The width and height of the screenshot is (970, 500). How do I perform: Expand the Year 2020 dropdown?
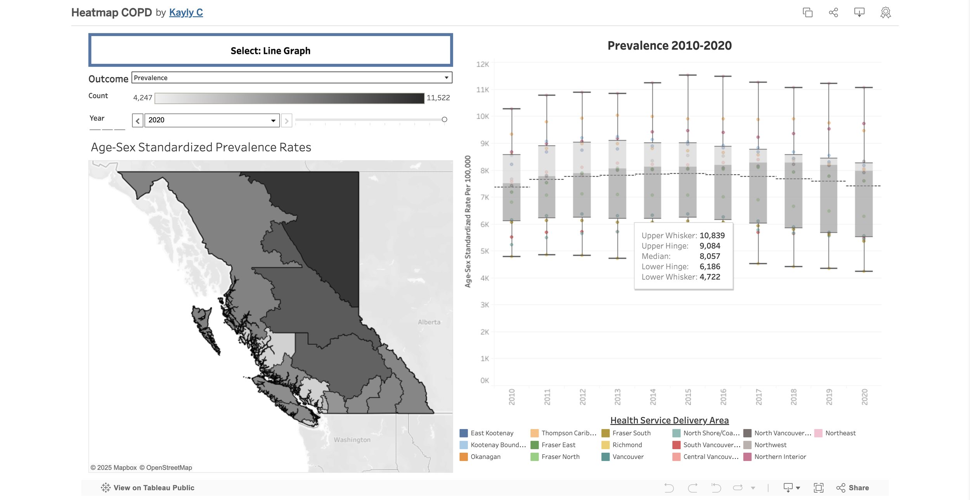(x=212, y=120)
